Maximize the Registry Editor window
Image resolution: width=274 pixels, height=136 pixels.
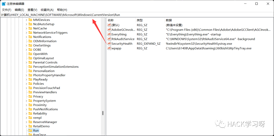[x=256, y=4]
